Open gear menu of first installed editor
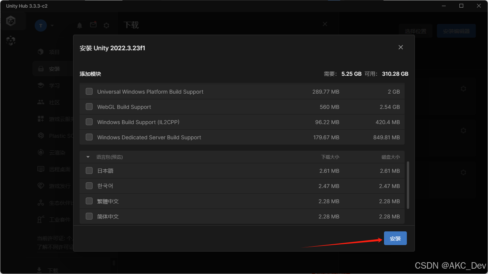This screenshot has height=274, width=488. click(463, 89)
